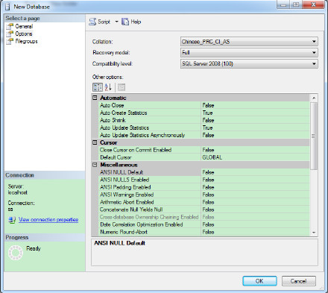The height and width of the screenshot is (293, 328).
Task: Select the General page
Action: (24, 26)
